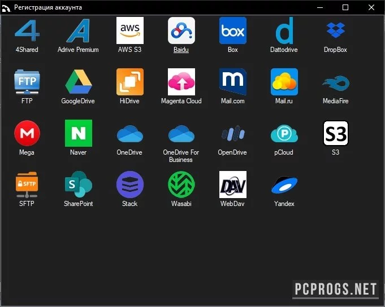Click the Yandex text label
This screenshot has width=385, height=307.
(x=284, y=204)
